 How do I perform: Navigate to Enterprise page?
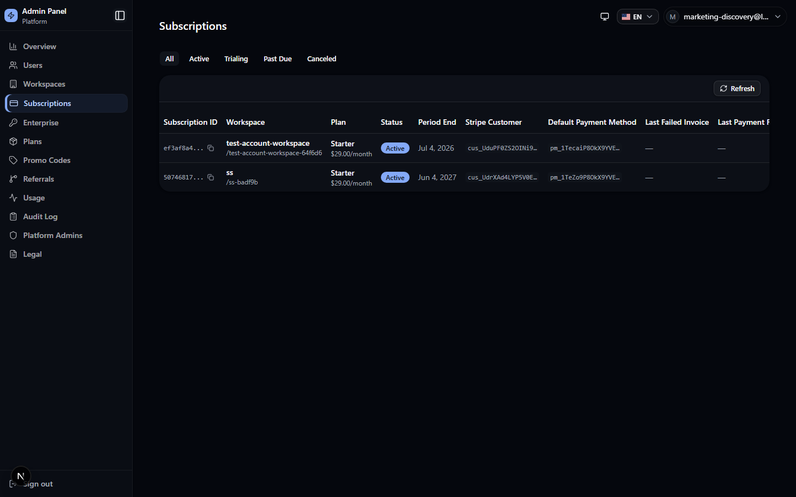[x=66, y=123]
